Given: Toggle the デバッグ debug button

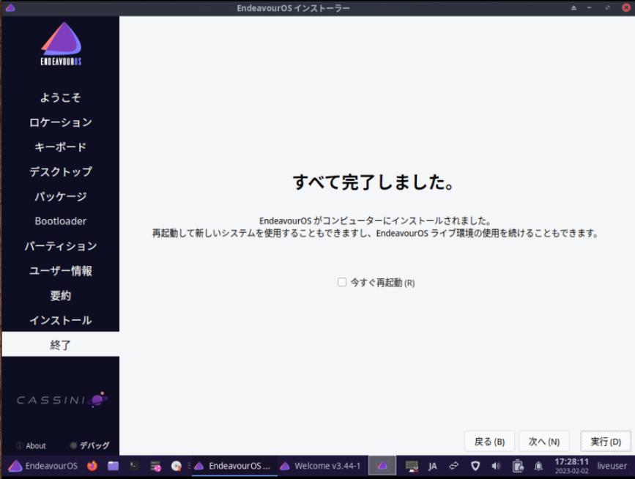Looking at the screenshot, I should click(89, 445).
